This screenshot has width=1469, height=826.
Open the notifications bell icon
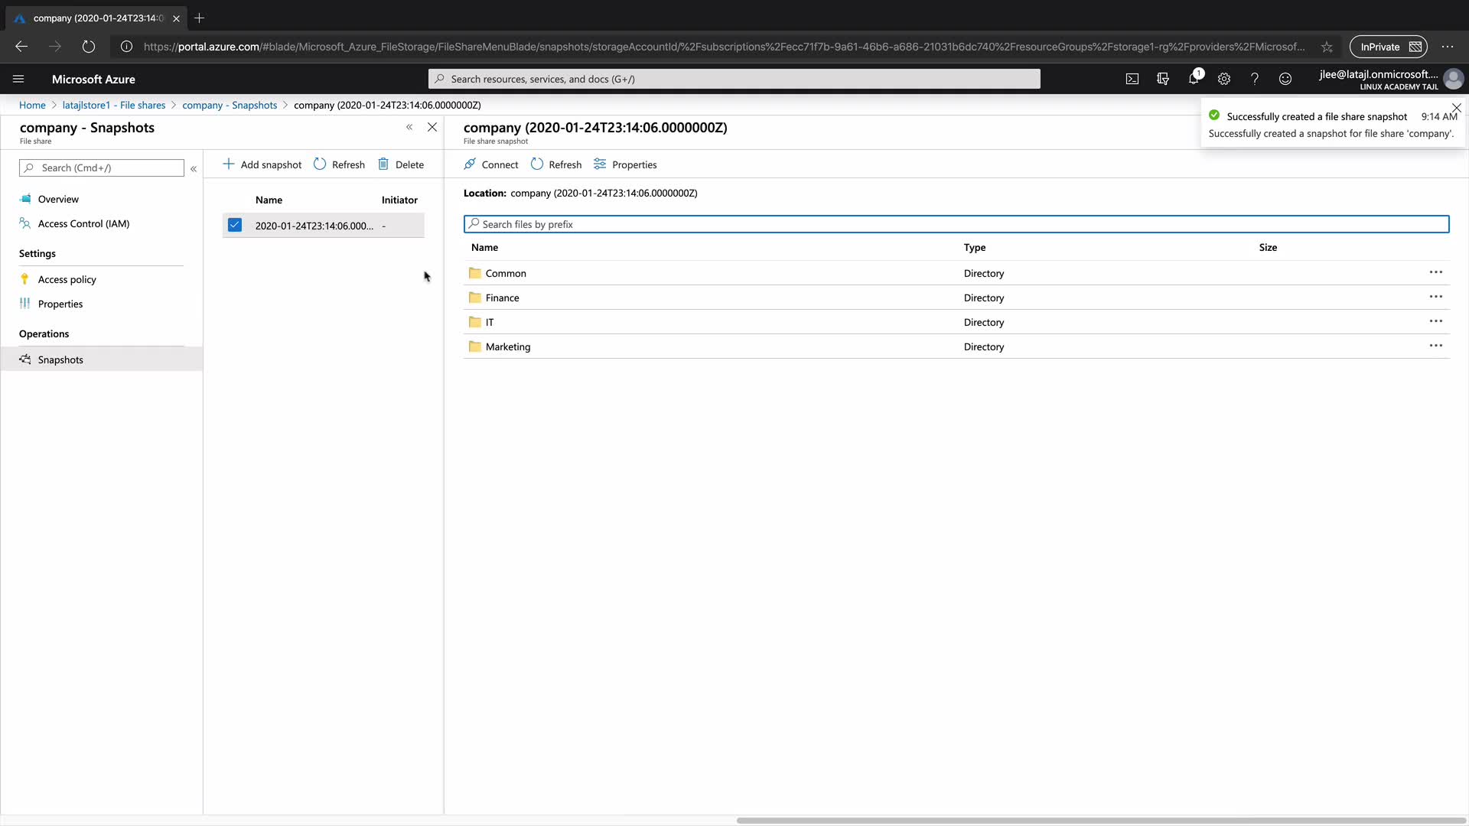coord(1194,79)
